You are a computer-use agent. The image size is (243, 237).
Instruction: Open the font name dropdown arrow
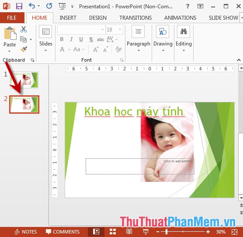point(102,29)
